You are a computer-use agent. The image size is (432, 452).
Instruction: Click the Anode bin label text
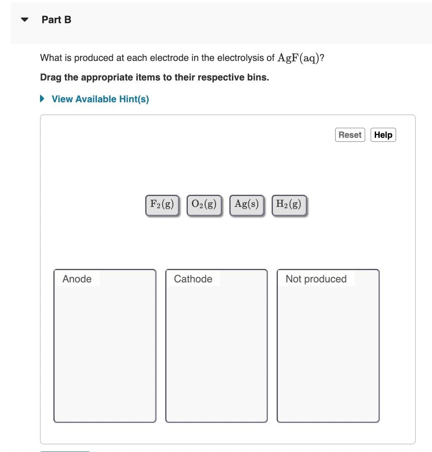click(x=76, y=279)
